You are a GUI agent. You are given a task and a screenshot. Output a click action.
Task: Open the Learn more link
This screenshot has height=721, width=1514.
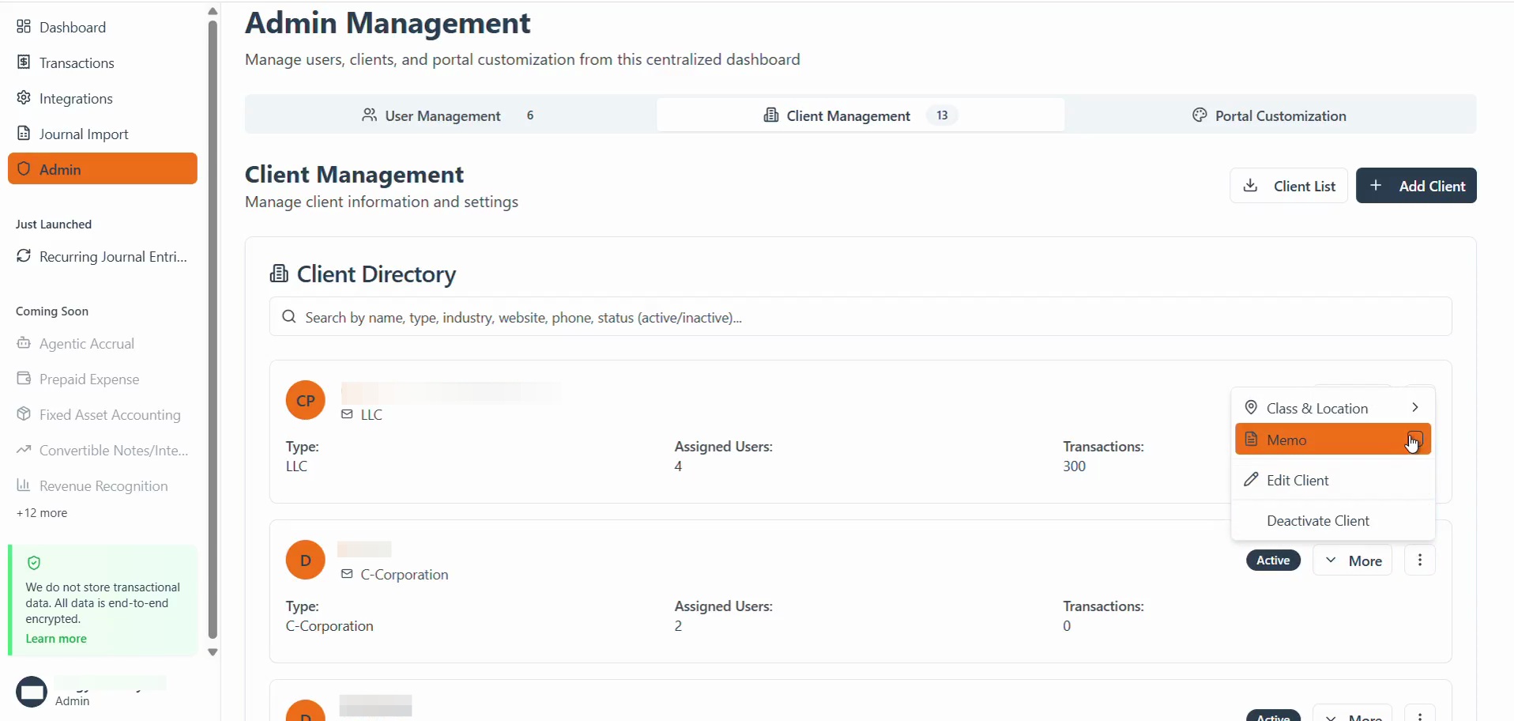(56, 639)
